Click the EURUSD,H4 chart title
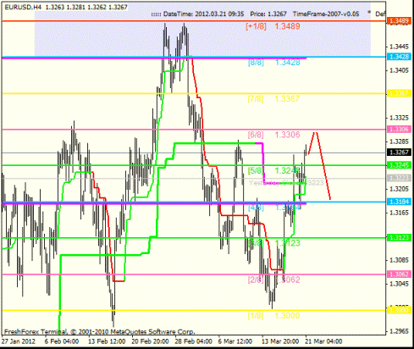The width and height of the screenshot is (414, 349). (x=23, y=7)
